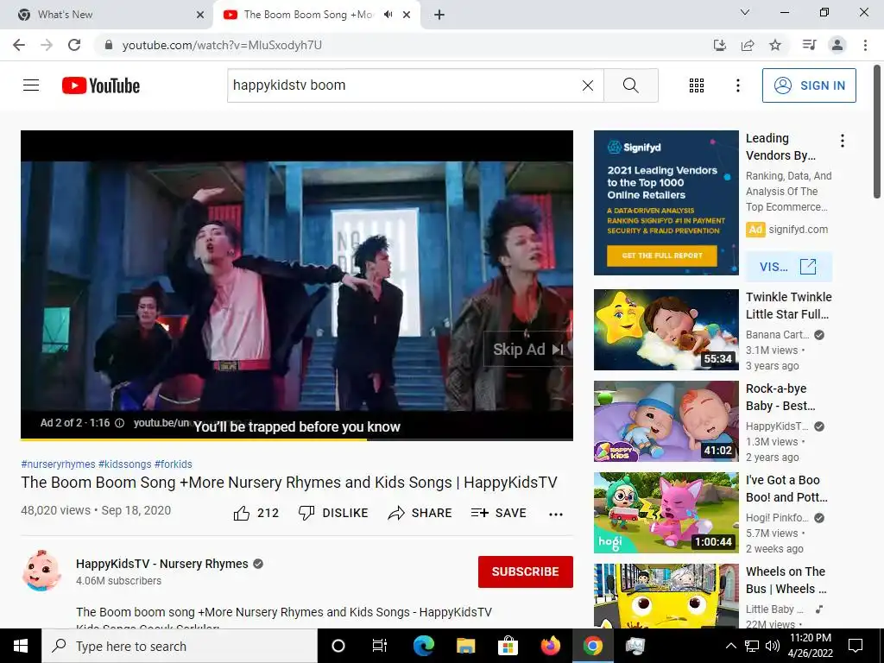Image resolution: width=884 pixels, height=663 pixels.
Task: Open HappyKidsTV - Nursery Rhymes channel name
Action: (161, 564)
